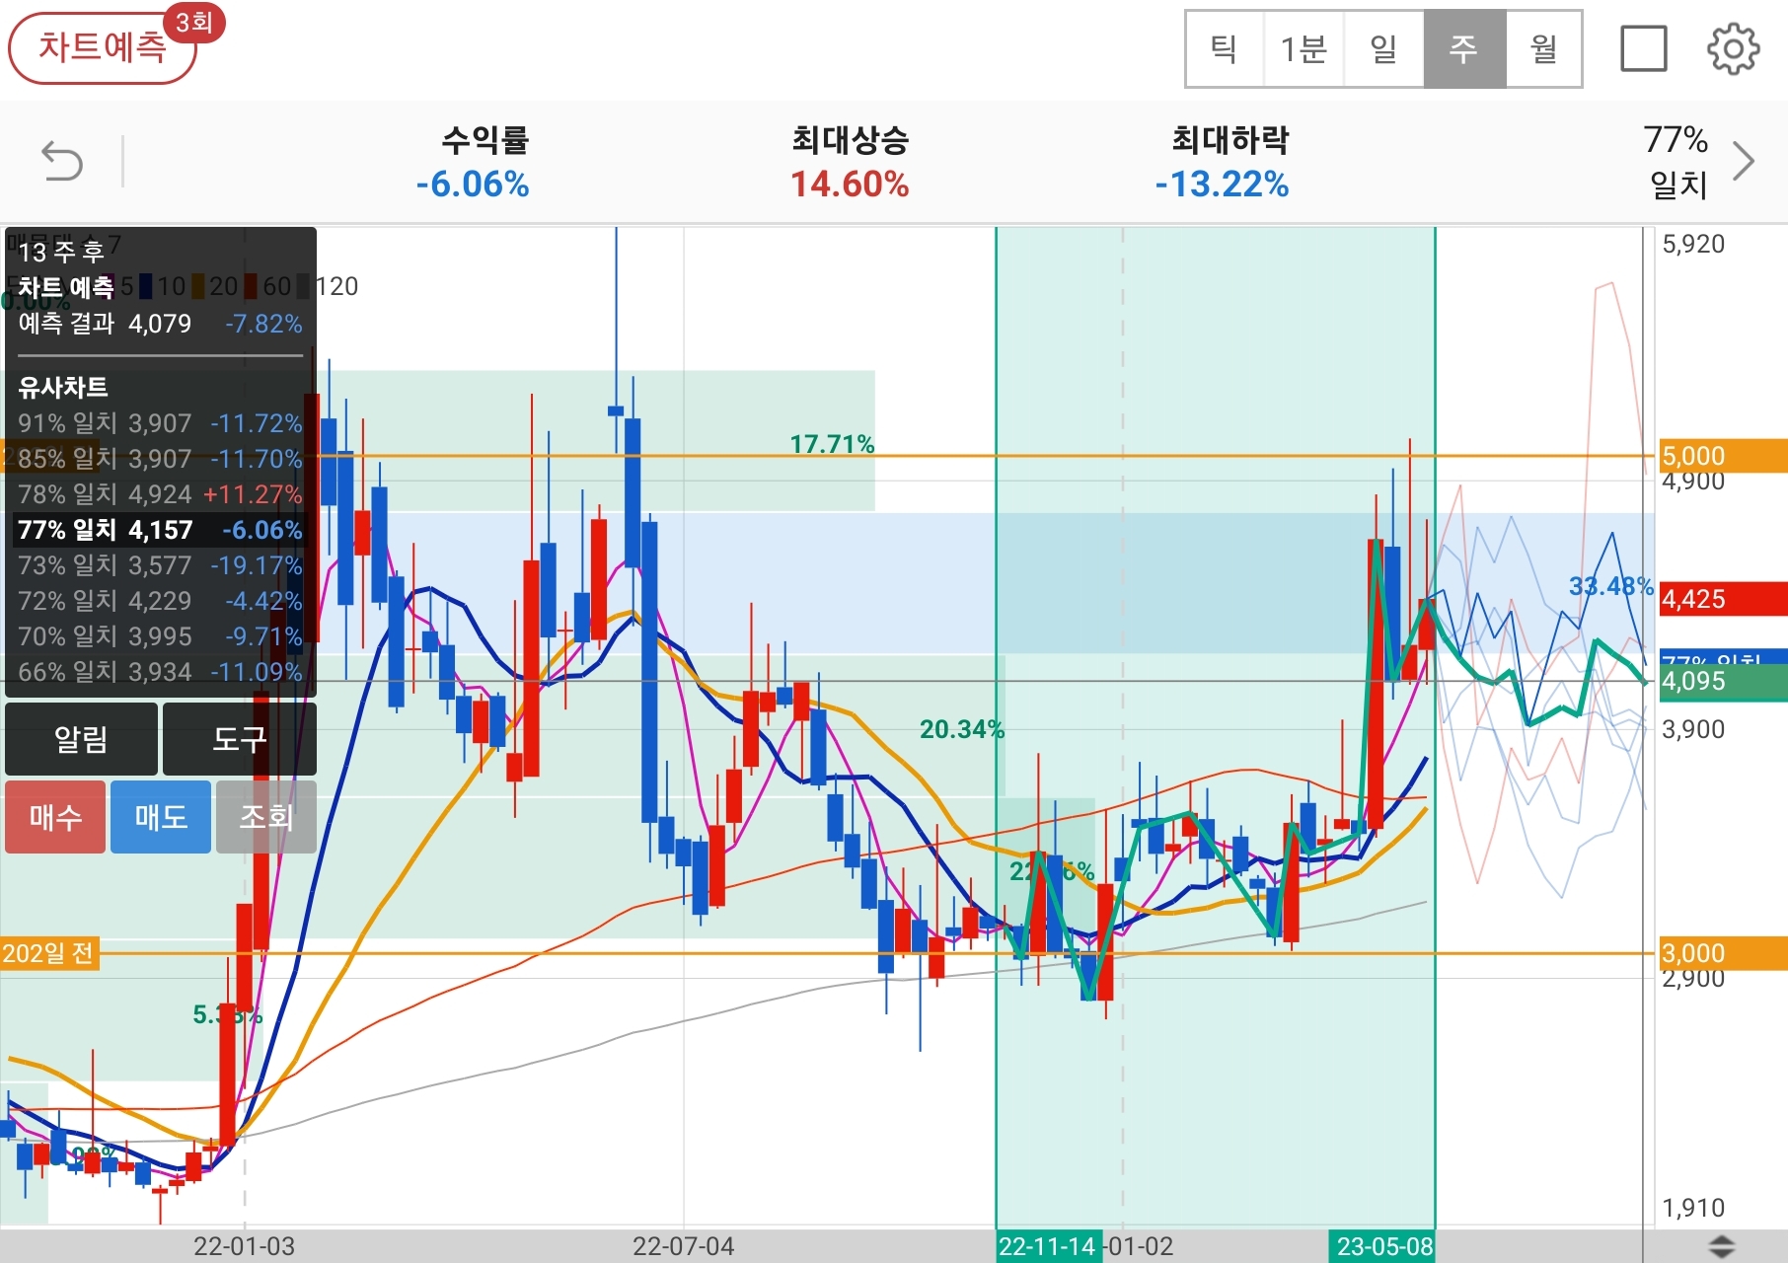Tap the up-down arrows icon at chart bottom right

click(x=1721, y=1246)
